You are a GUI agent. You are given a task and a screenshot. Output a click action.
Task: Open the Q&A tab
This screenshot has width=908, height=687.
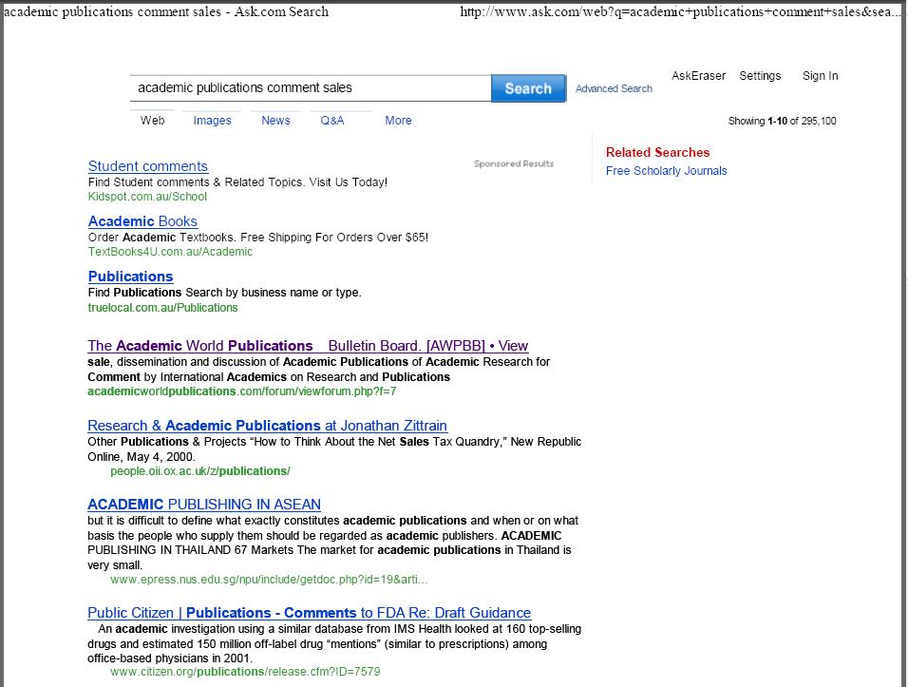(332, 121)
